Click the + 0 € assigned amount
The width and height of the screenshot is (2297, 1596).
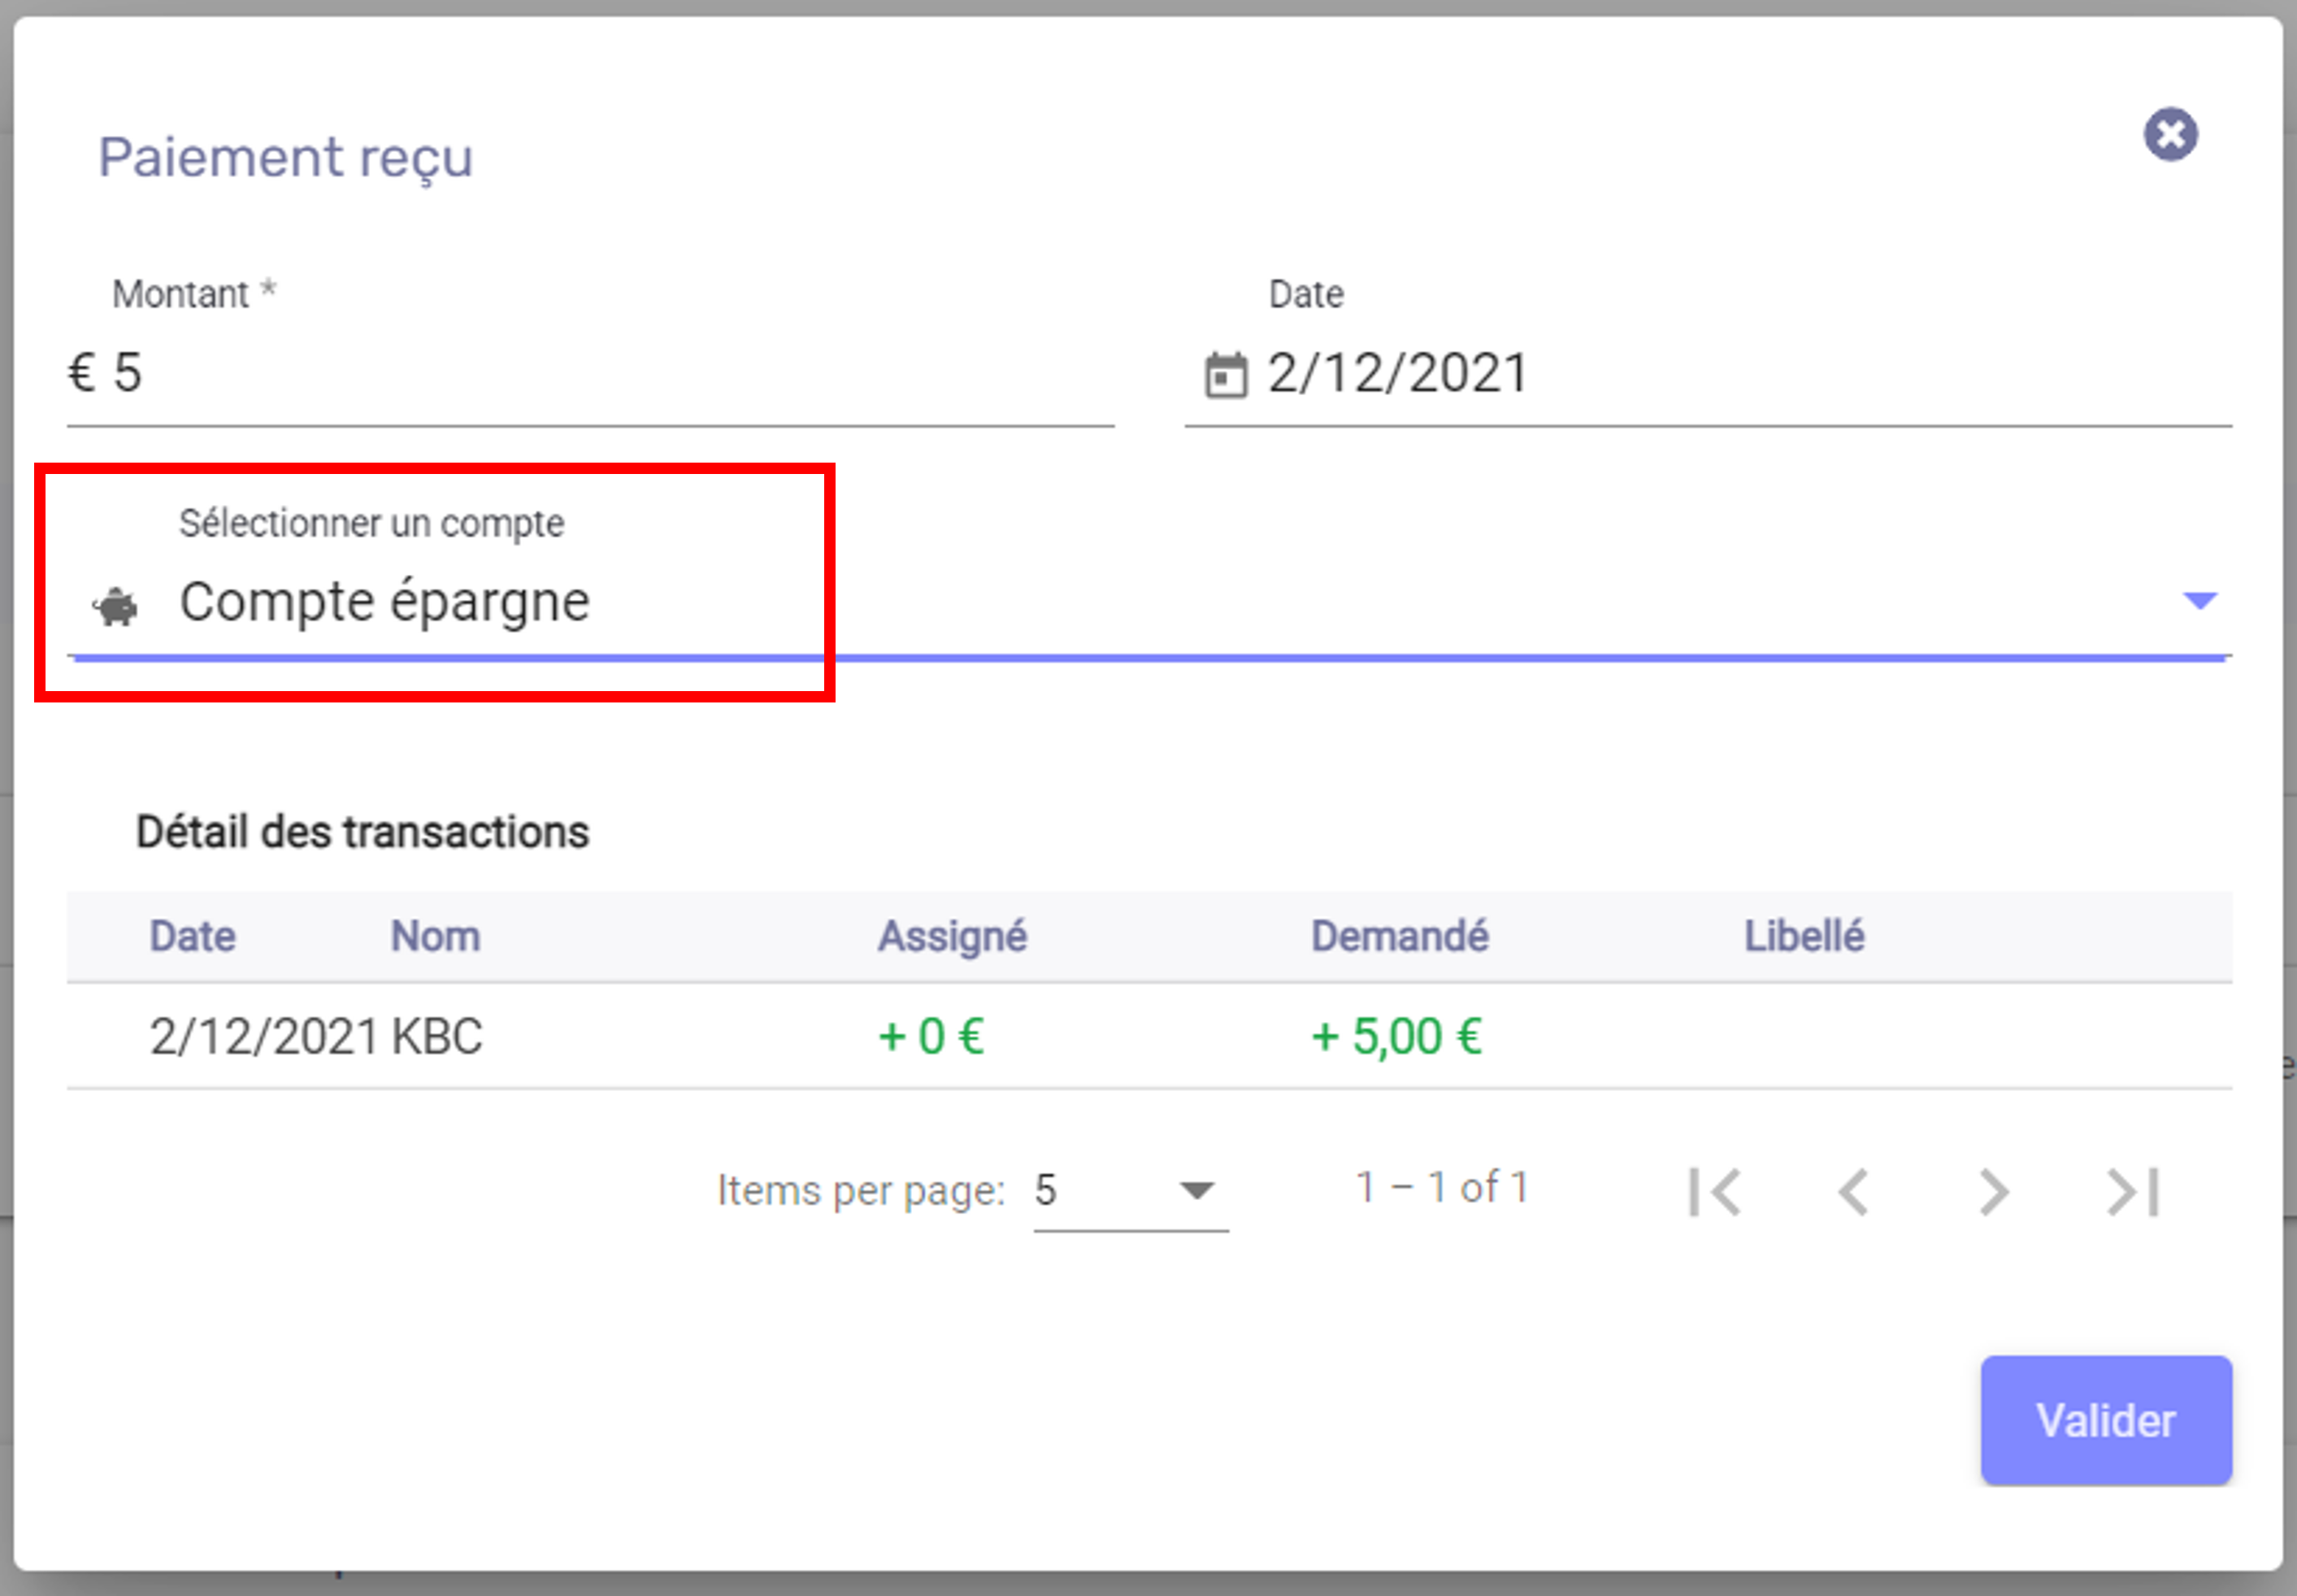(931, 1035)
